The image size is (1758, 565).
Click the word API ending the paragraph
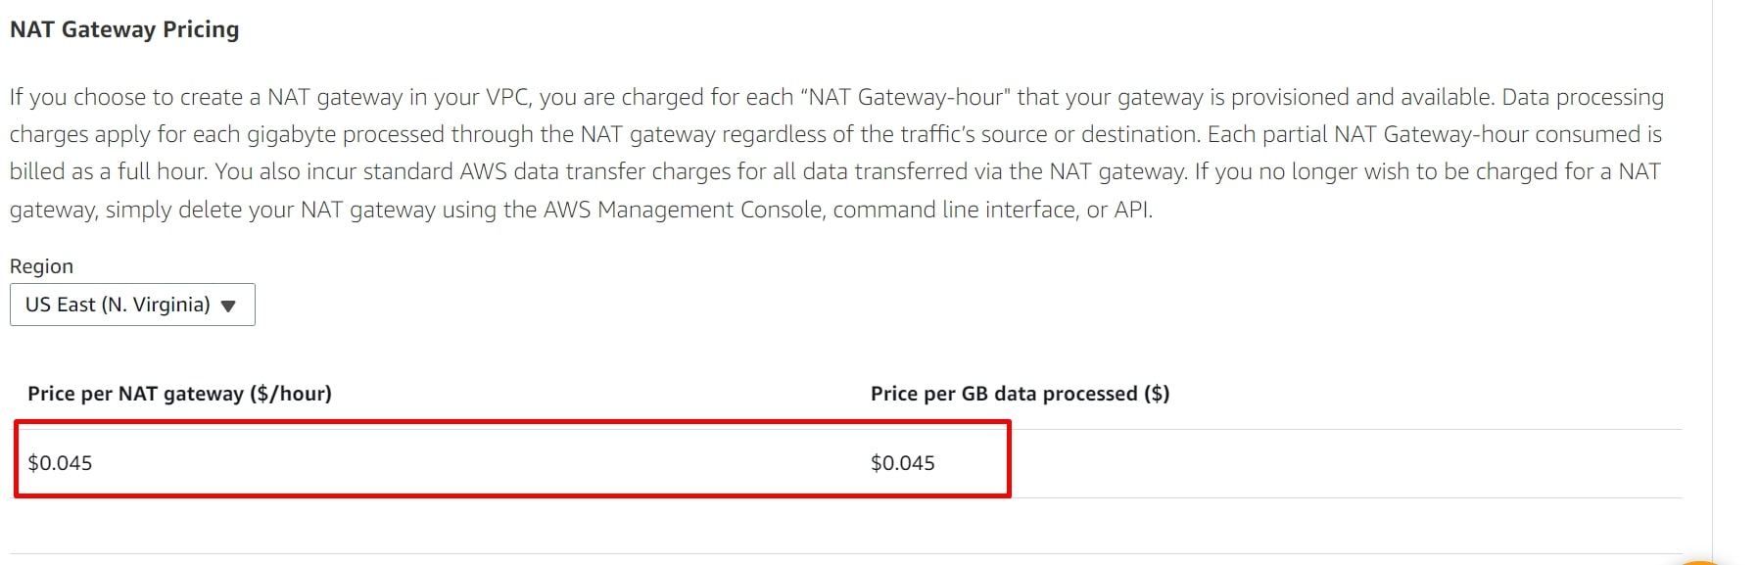tap(1131, 210)
